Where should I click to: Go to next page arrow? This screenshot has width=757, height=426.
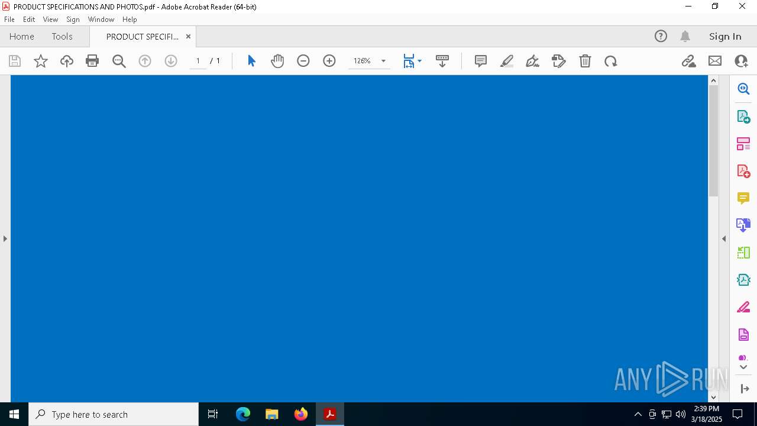coord(171,61)
